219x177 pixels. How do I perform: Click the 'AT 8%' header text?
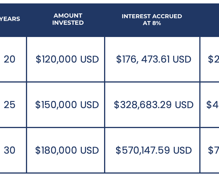pos(152,23)
